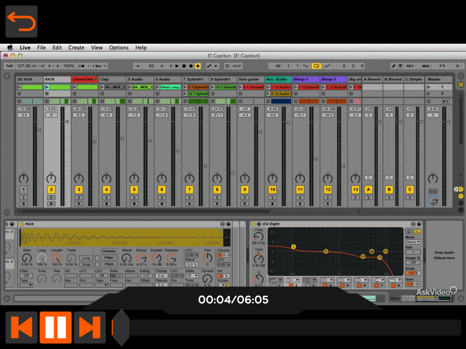Click the video progress scrubber handle
The image size is (466, 349).
(x=121, y=327)
